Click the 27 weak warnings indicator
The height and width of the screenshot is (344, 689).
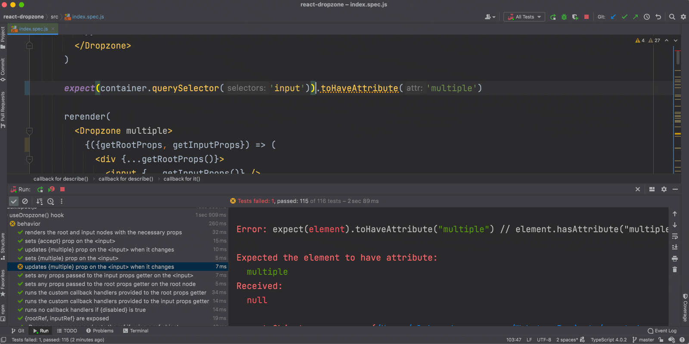654,40
